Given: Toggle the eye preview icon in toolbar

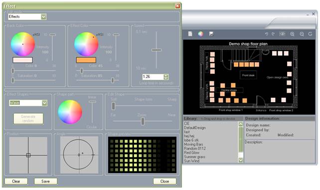Looking at the screenshot, I should click(282, 34).
